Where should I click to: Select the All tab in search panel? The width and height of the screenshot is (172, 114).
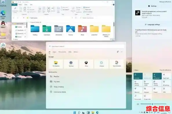50,52
